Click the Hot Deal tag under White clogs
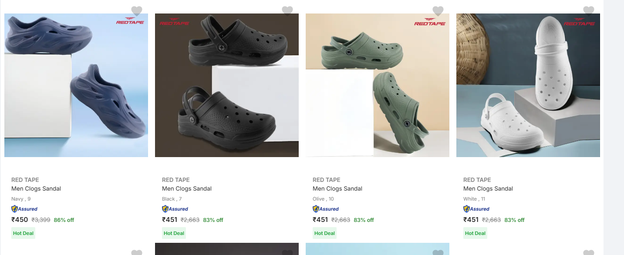The width and height of the screenshot is (624, 255). click(475, 233)
